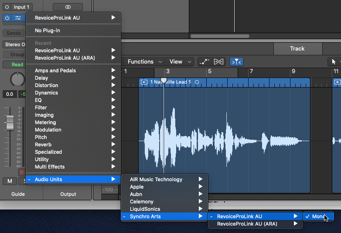Click the automation curve icon

click(204, 62)
